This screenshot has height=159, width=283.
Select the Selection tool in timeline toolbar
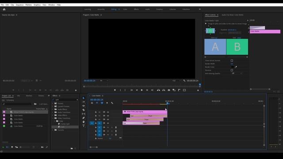84,98
